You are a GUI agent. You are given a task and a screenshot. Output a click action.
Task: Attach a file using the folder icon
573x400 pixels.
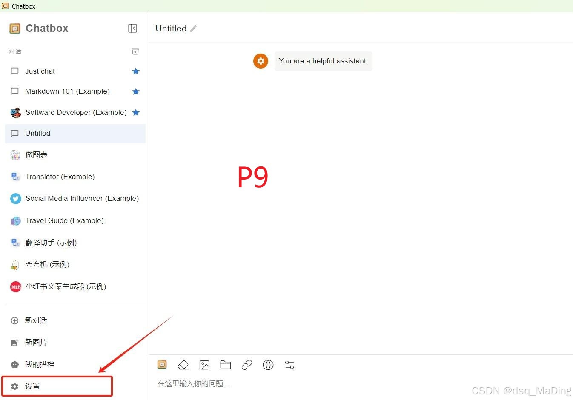pos(226,365)
